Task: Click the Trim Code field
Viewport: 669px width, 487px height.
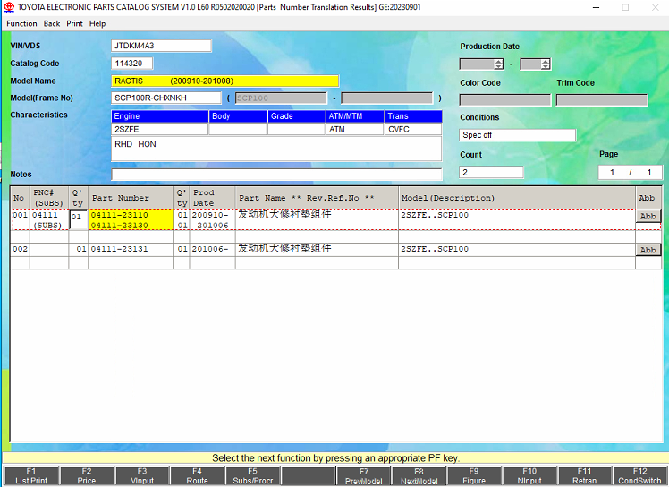Action: 602,100
